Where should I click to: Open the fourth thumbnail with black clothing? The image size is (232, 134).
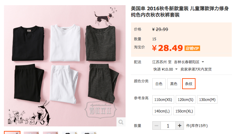coord(70,133)
